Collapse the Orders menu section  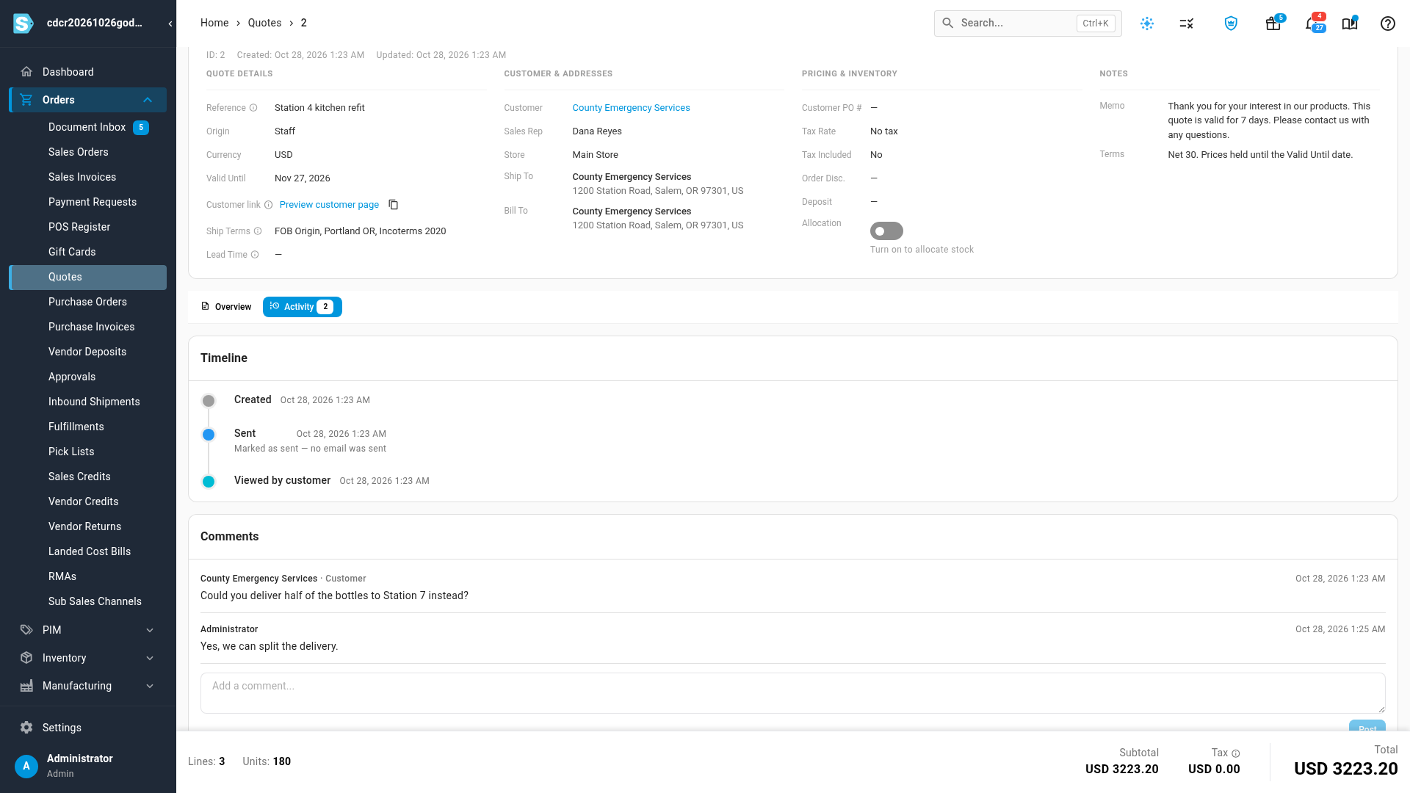[148, 100]
